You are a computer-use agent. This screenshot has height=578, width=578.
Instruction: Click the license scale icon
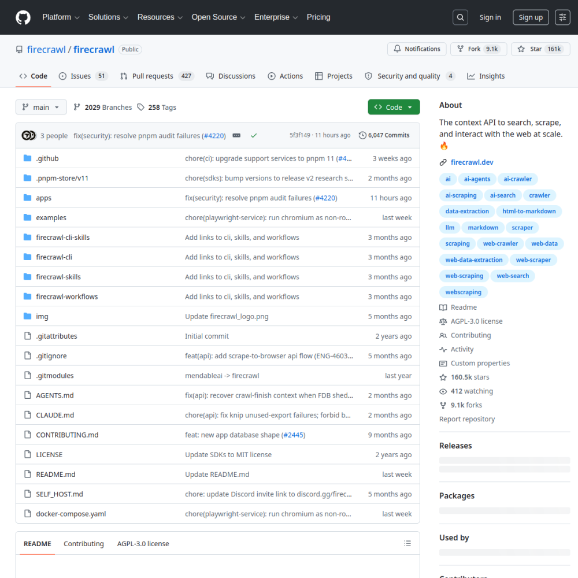coord(443,321)
